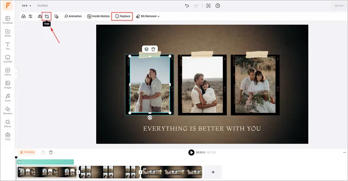Image resolution: width=348 pixels, height=181 pixels.
Task: Select scene 03 in the timeline
Action: coord(172,172)
